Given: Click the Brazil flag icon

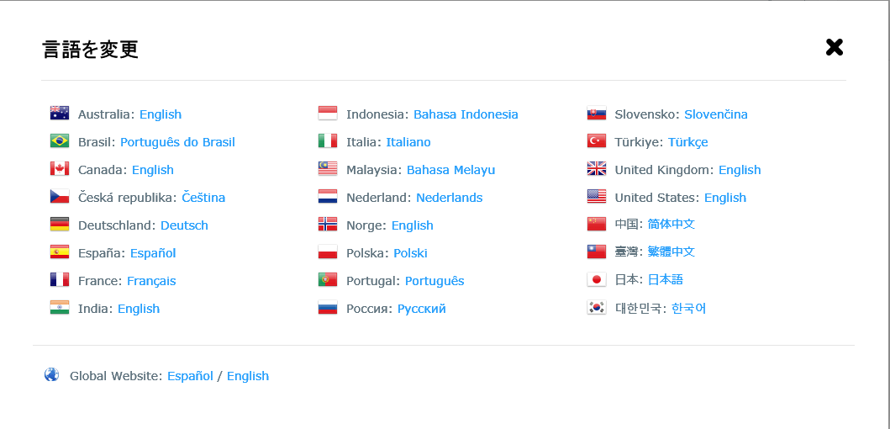Looking at the screenshot, I should [60, 141].
